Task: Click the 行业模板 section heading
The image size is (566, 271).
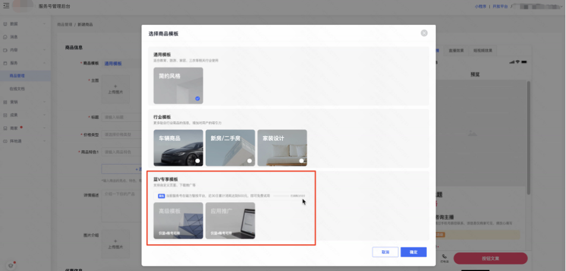Action: pos(162,117)
